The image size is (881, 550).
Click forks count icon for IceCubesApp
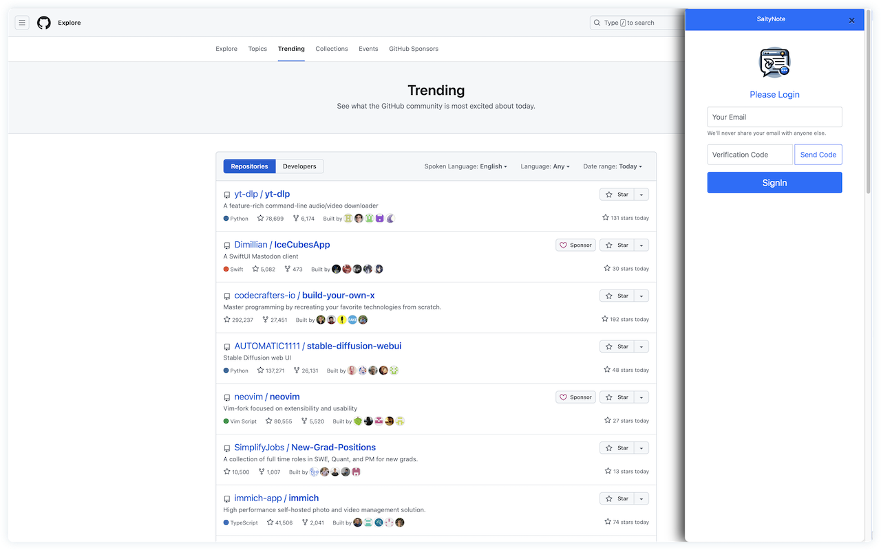[287, 269]
